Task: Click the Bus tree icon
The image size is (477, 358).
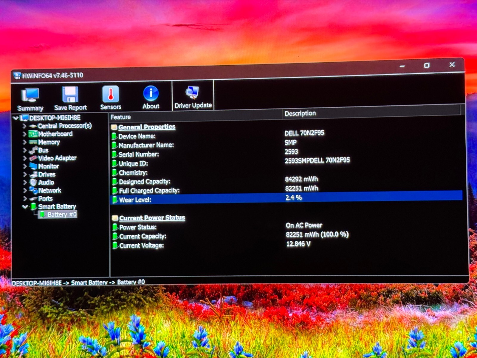Action: (33, 150)
